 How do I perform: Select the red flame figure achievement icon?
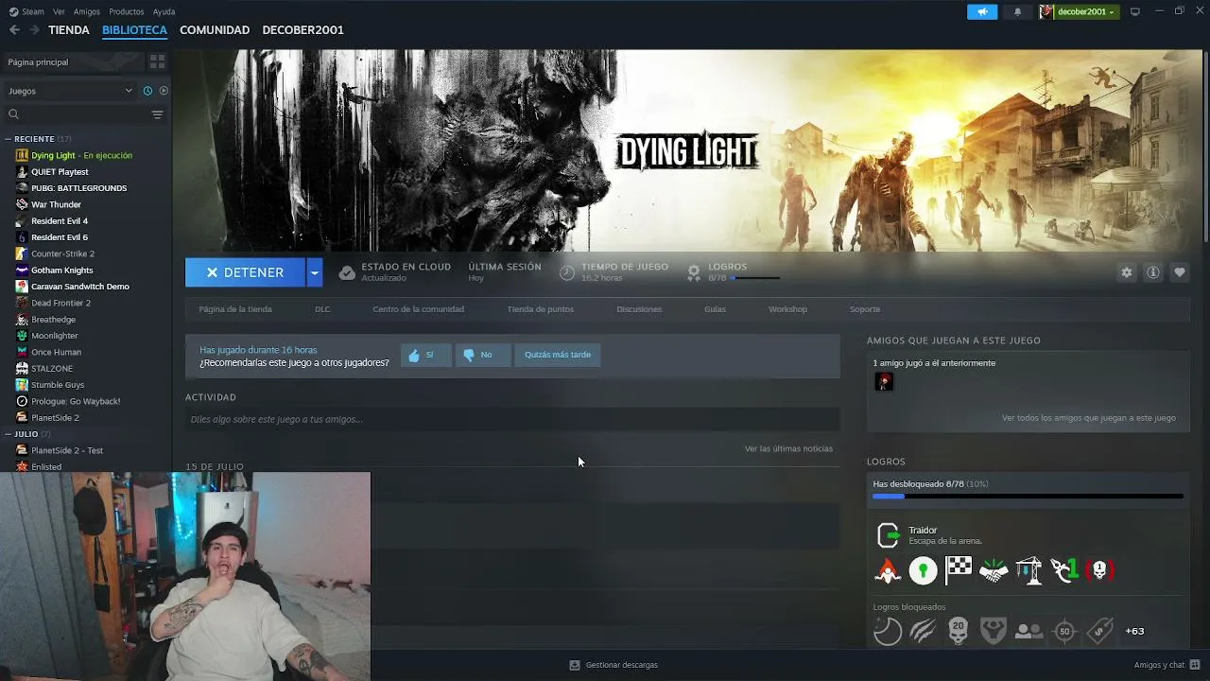point(888,570)
